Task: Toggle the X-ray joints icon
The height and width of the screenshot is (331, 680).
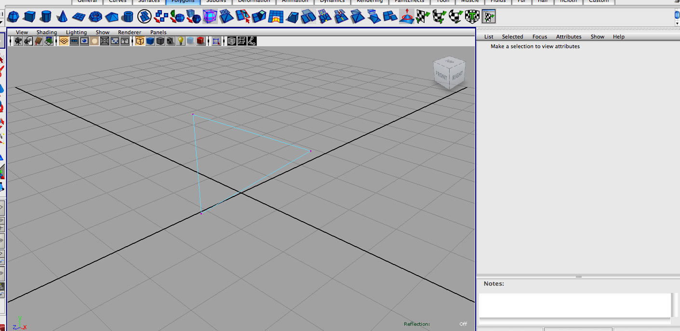Action: pyautogui.click(x=252, y=41)
